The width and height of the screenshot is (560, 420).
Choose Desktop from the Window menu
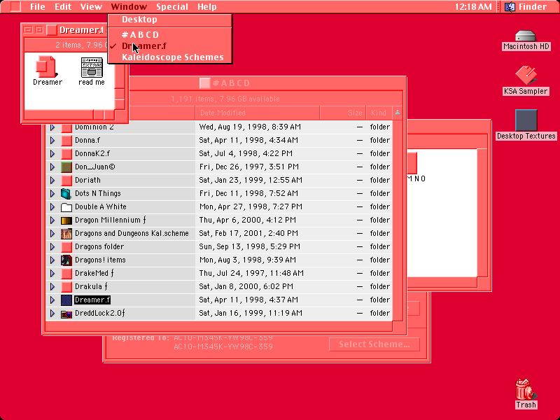point(170,20)
